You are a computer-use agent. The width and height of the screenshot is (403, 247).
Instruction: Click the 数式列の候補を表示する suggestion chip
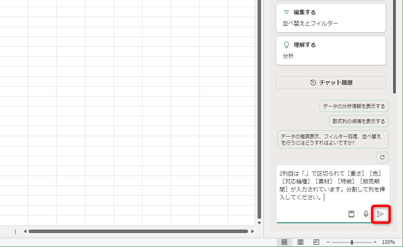(358, 121)
